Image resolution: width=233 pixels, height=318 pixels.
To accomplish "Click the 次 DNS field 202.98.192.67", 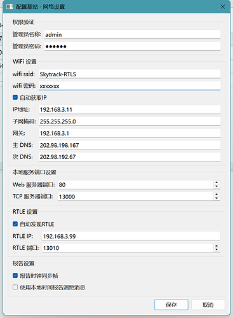I will click(130, 157).
